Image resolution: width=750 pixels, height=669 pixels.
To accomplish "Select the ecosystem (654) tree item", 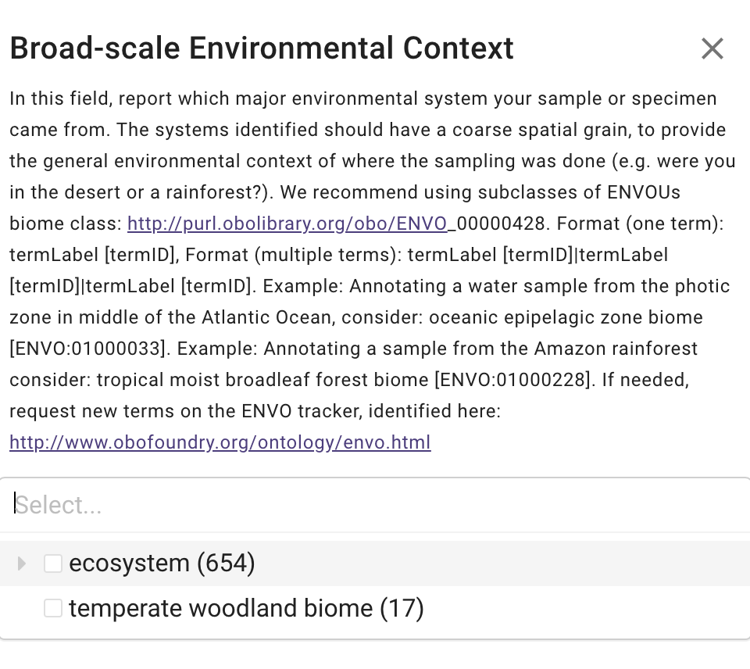I will point(162,563).
